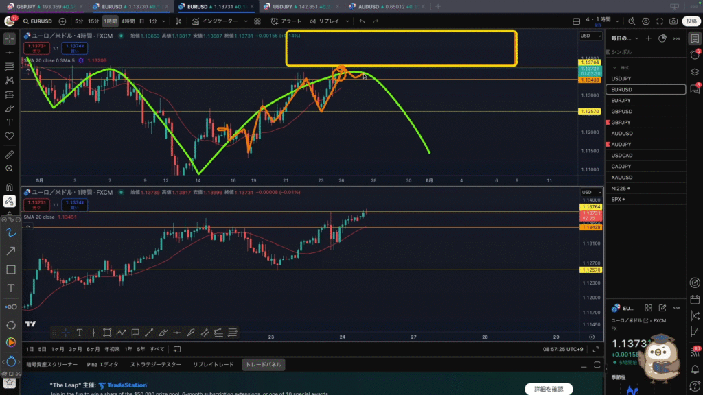Image resolution: width=703 pixels, height=395 pixels.
Task: Open the object tree layers icon
Action: (695, 71)
